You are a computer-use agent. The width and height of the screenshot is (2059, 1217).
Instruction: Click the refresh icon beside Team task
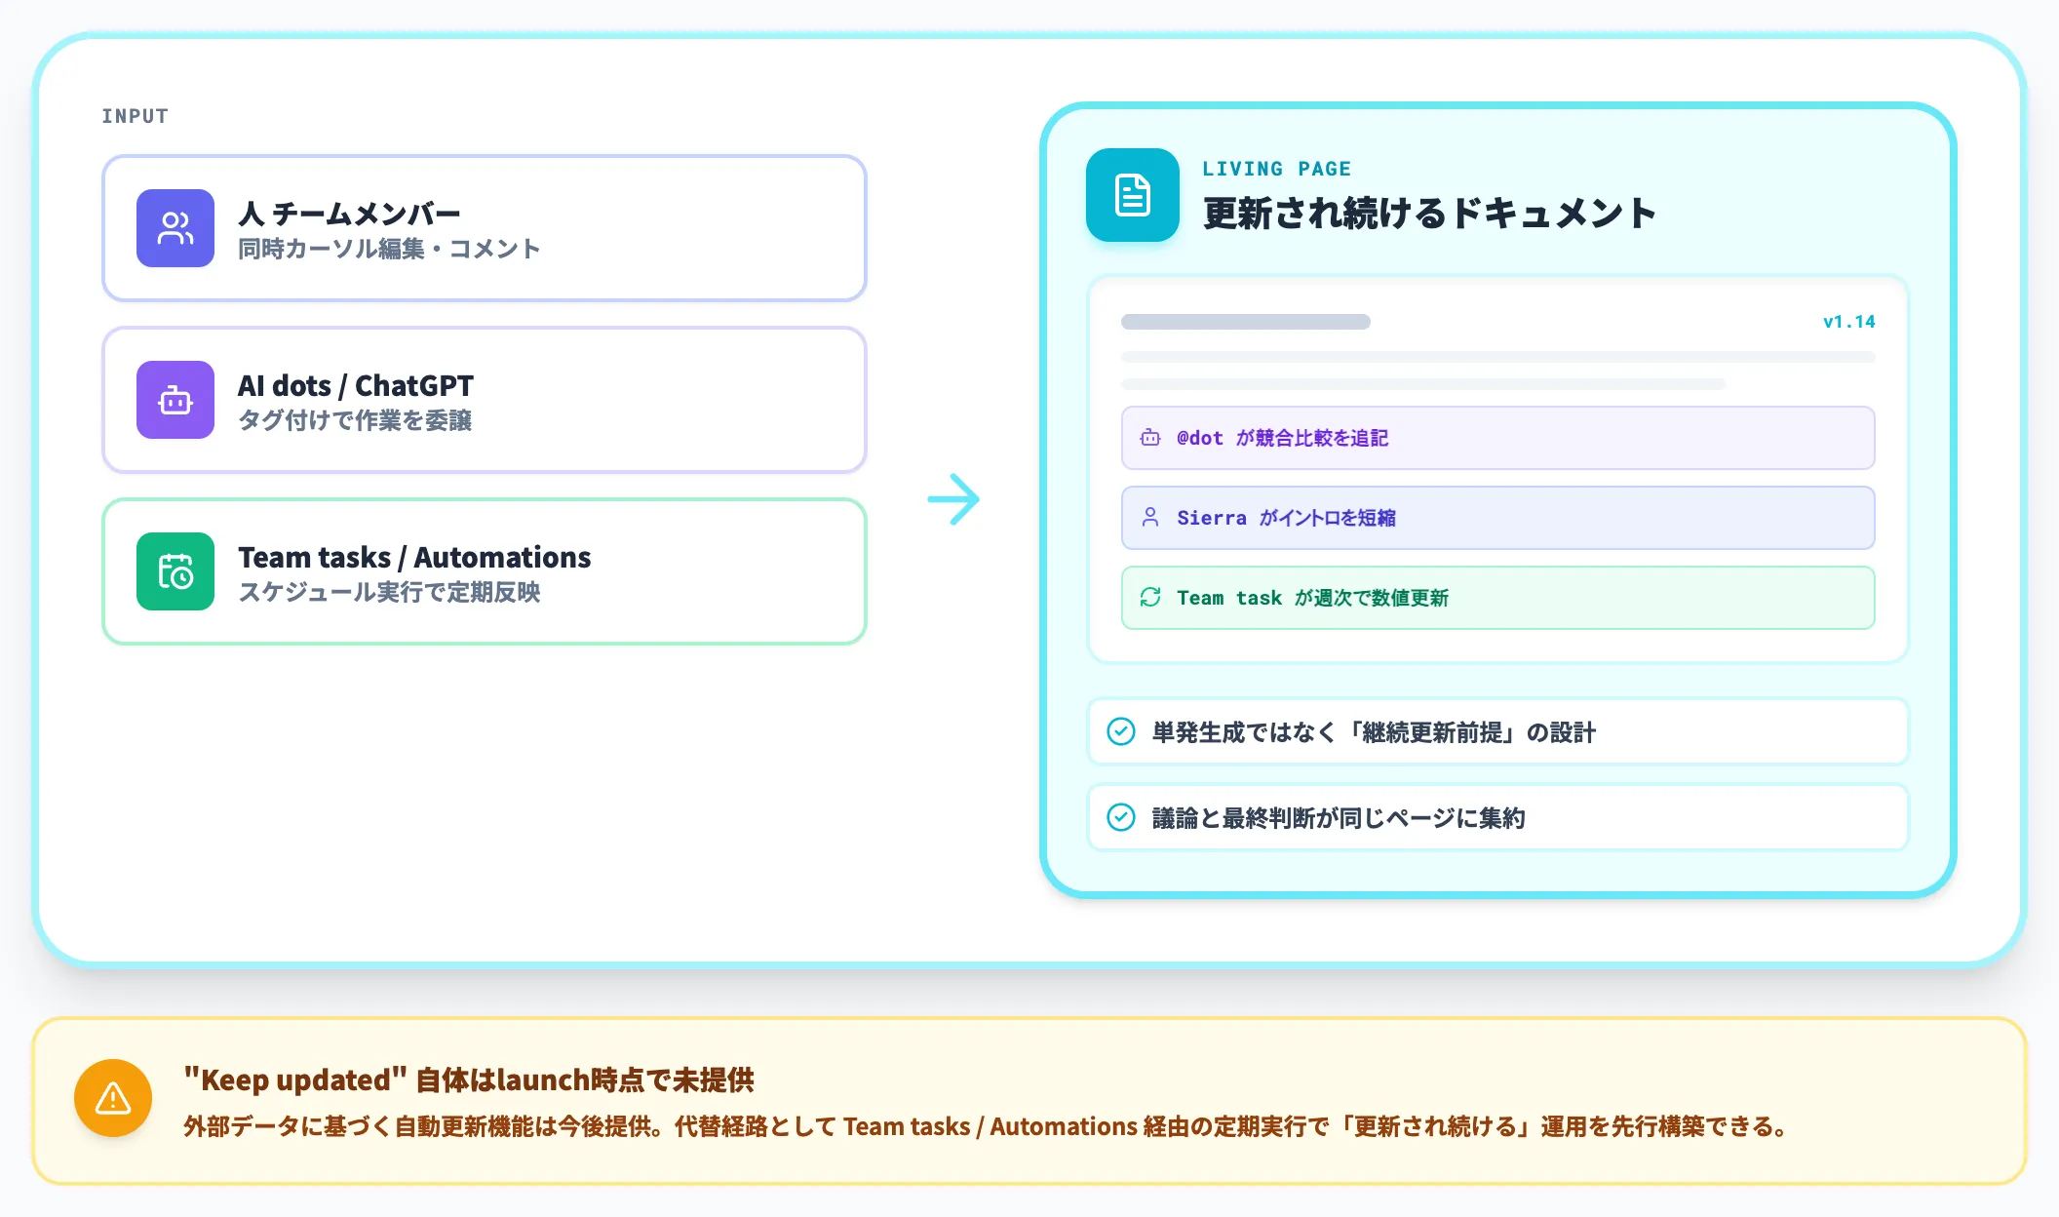(x=1150, y=598)
